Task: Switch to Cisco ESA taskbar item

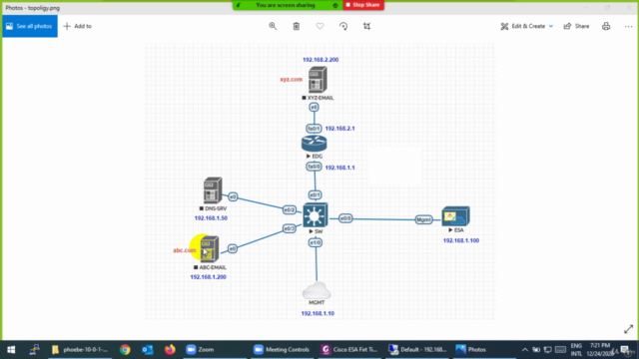Action: tap(349, 350)
